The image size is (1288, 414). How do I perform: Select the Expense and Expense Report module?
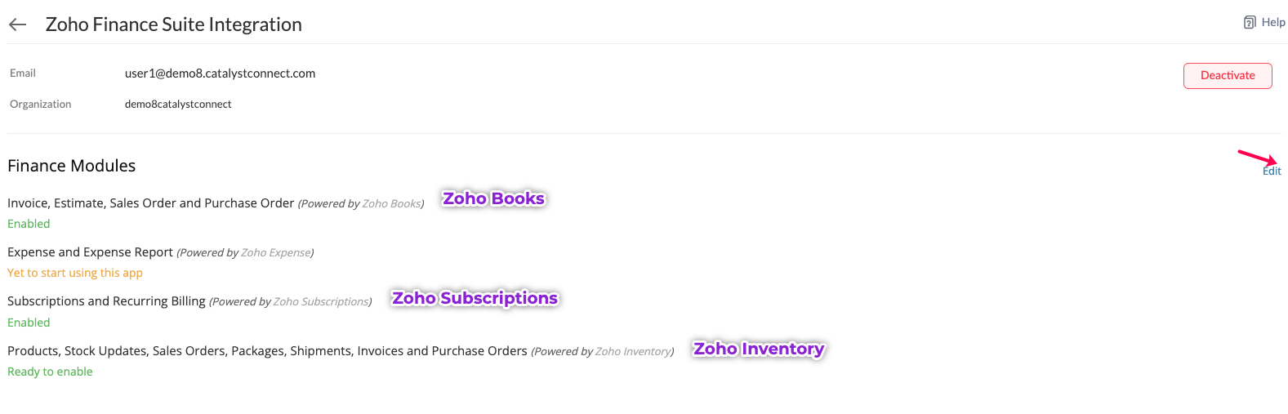point(161,252)
